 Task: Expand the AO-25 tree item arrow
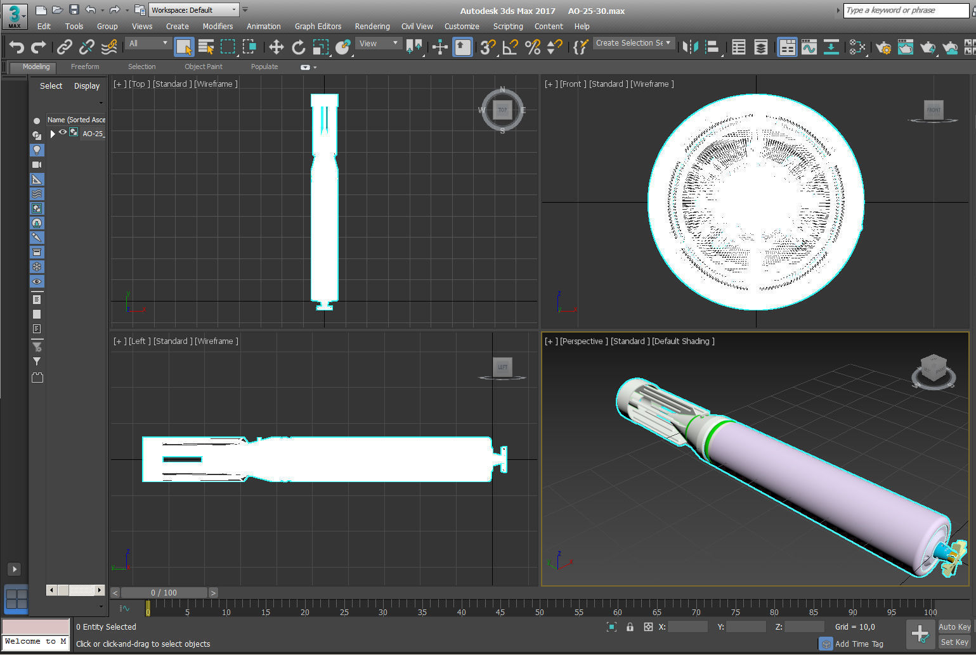coord(53,134)
